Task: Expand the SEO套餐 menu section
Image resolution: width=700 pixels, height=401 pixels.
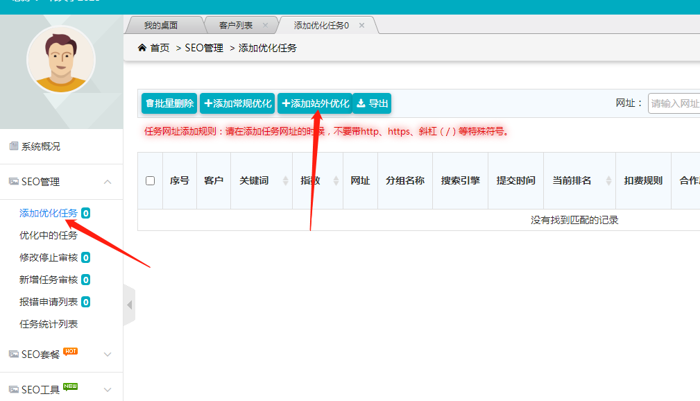Action: pyautogui.click(x=108, y=355)
